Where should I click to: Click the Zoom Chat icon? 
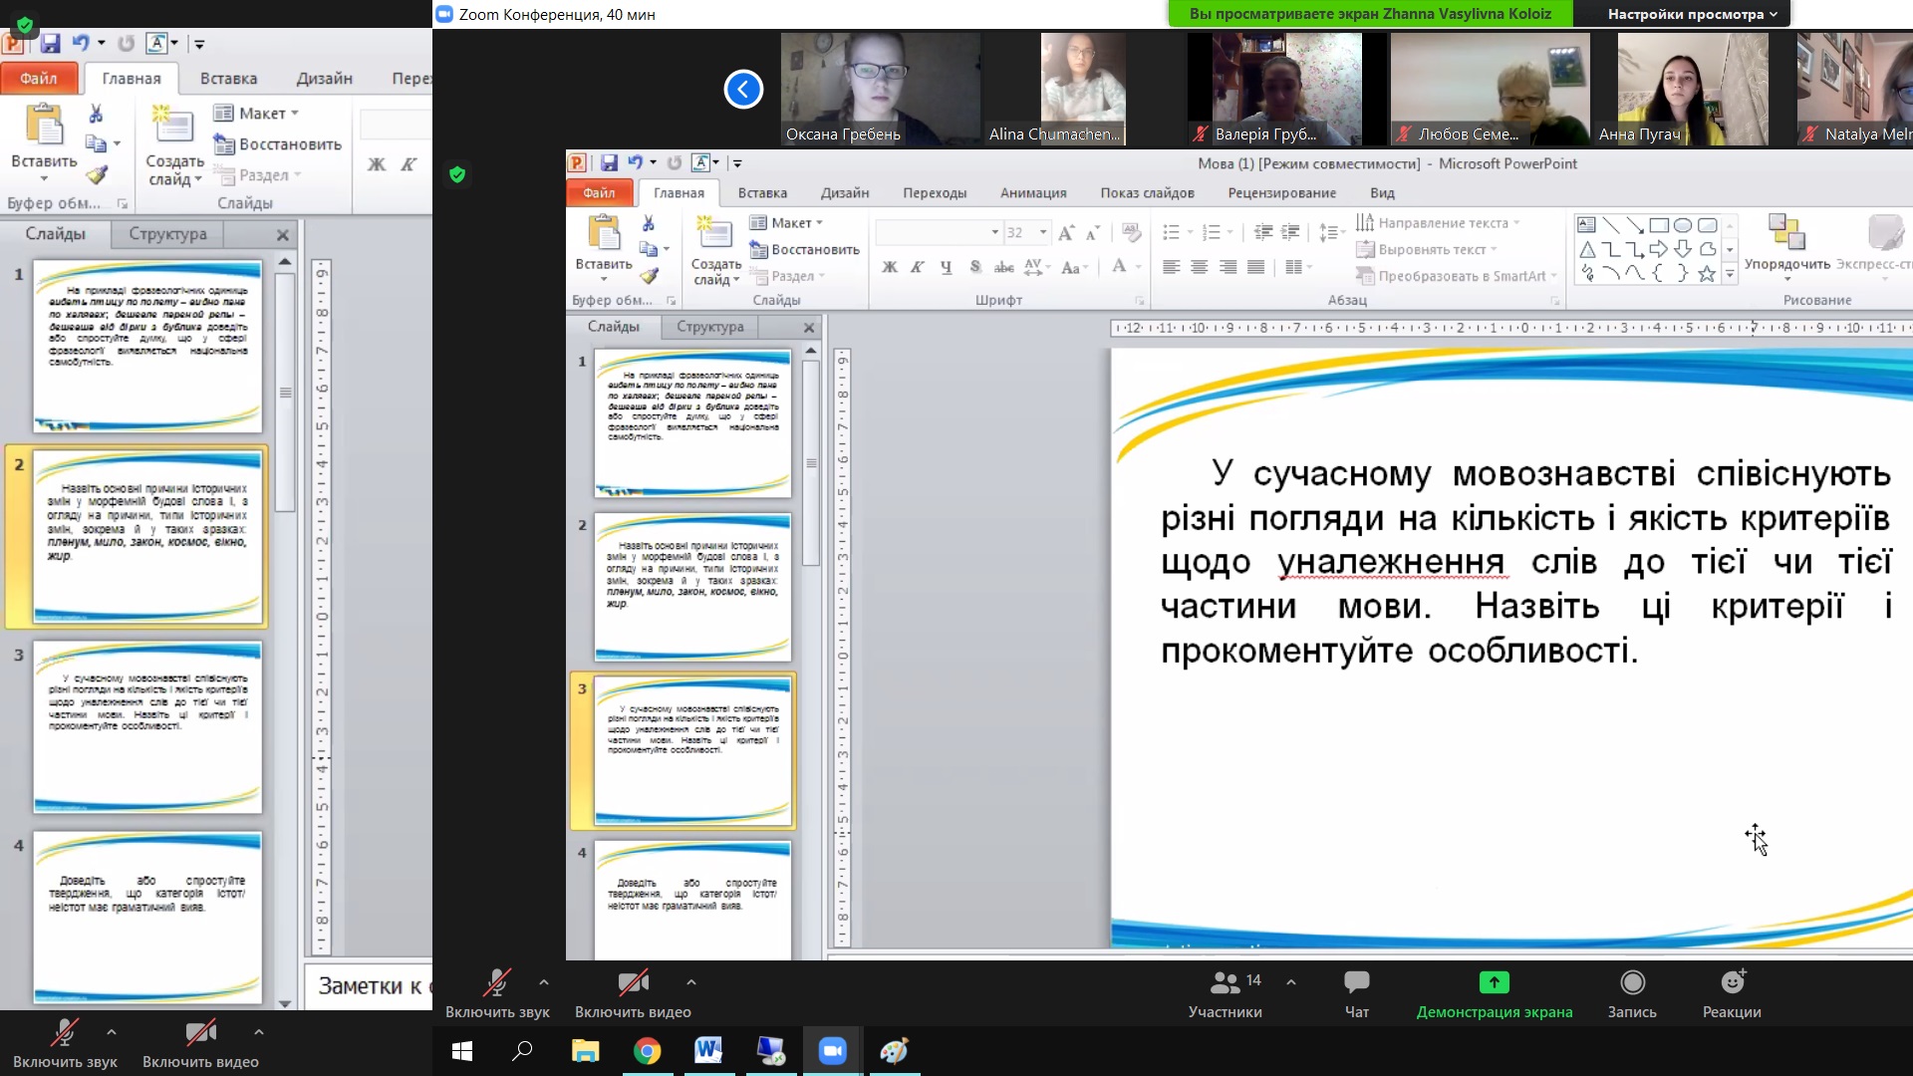[1356, 983]
